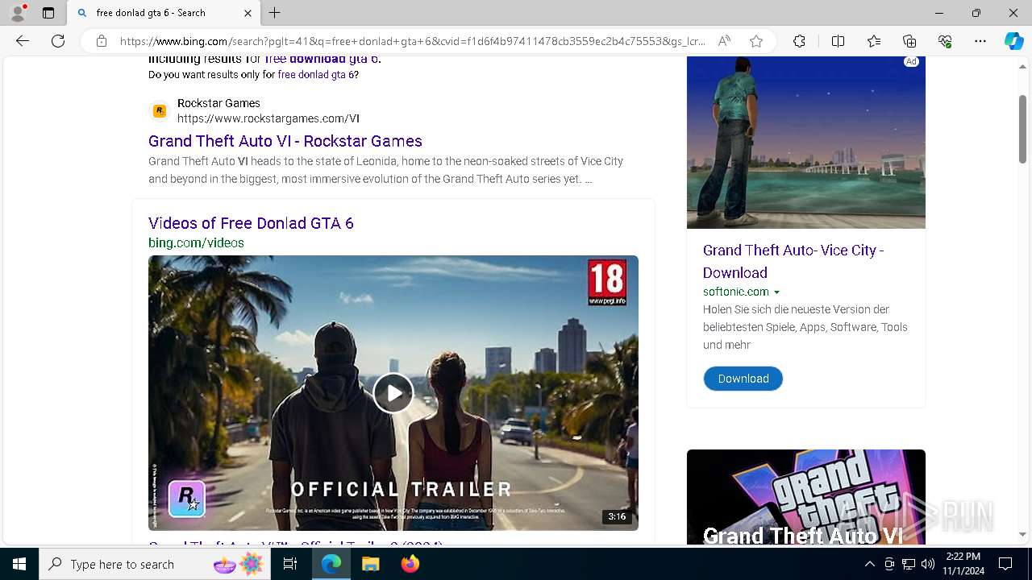The image size is (1032, 580).
Task: Open the Windows Start menu
Action: [19, 564]
